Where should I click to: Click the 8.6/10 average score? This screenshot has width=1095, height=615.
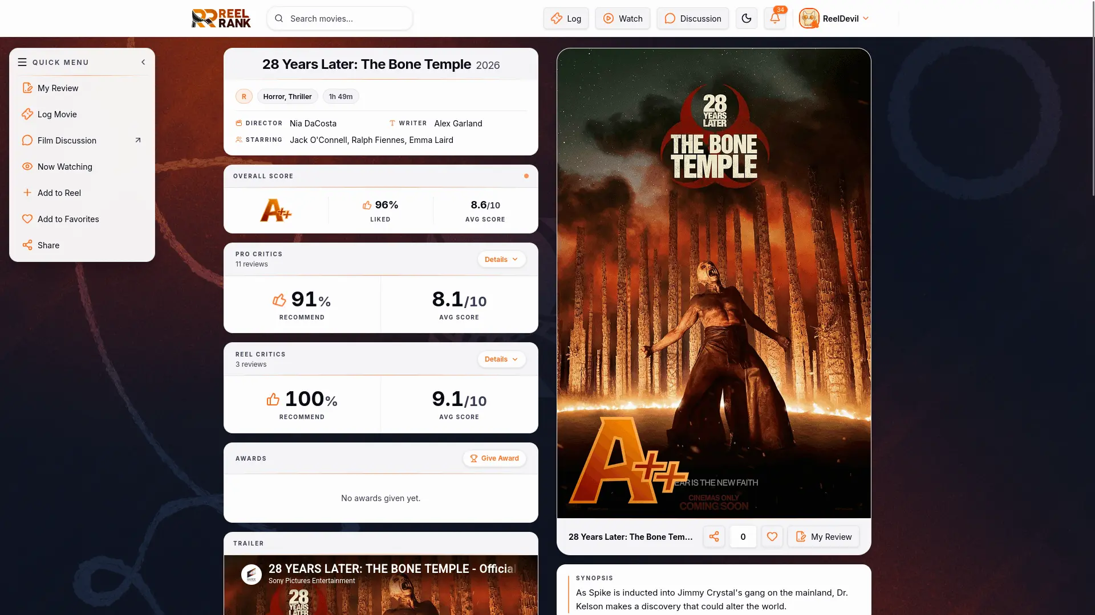(x=485, y=205)
